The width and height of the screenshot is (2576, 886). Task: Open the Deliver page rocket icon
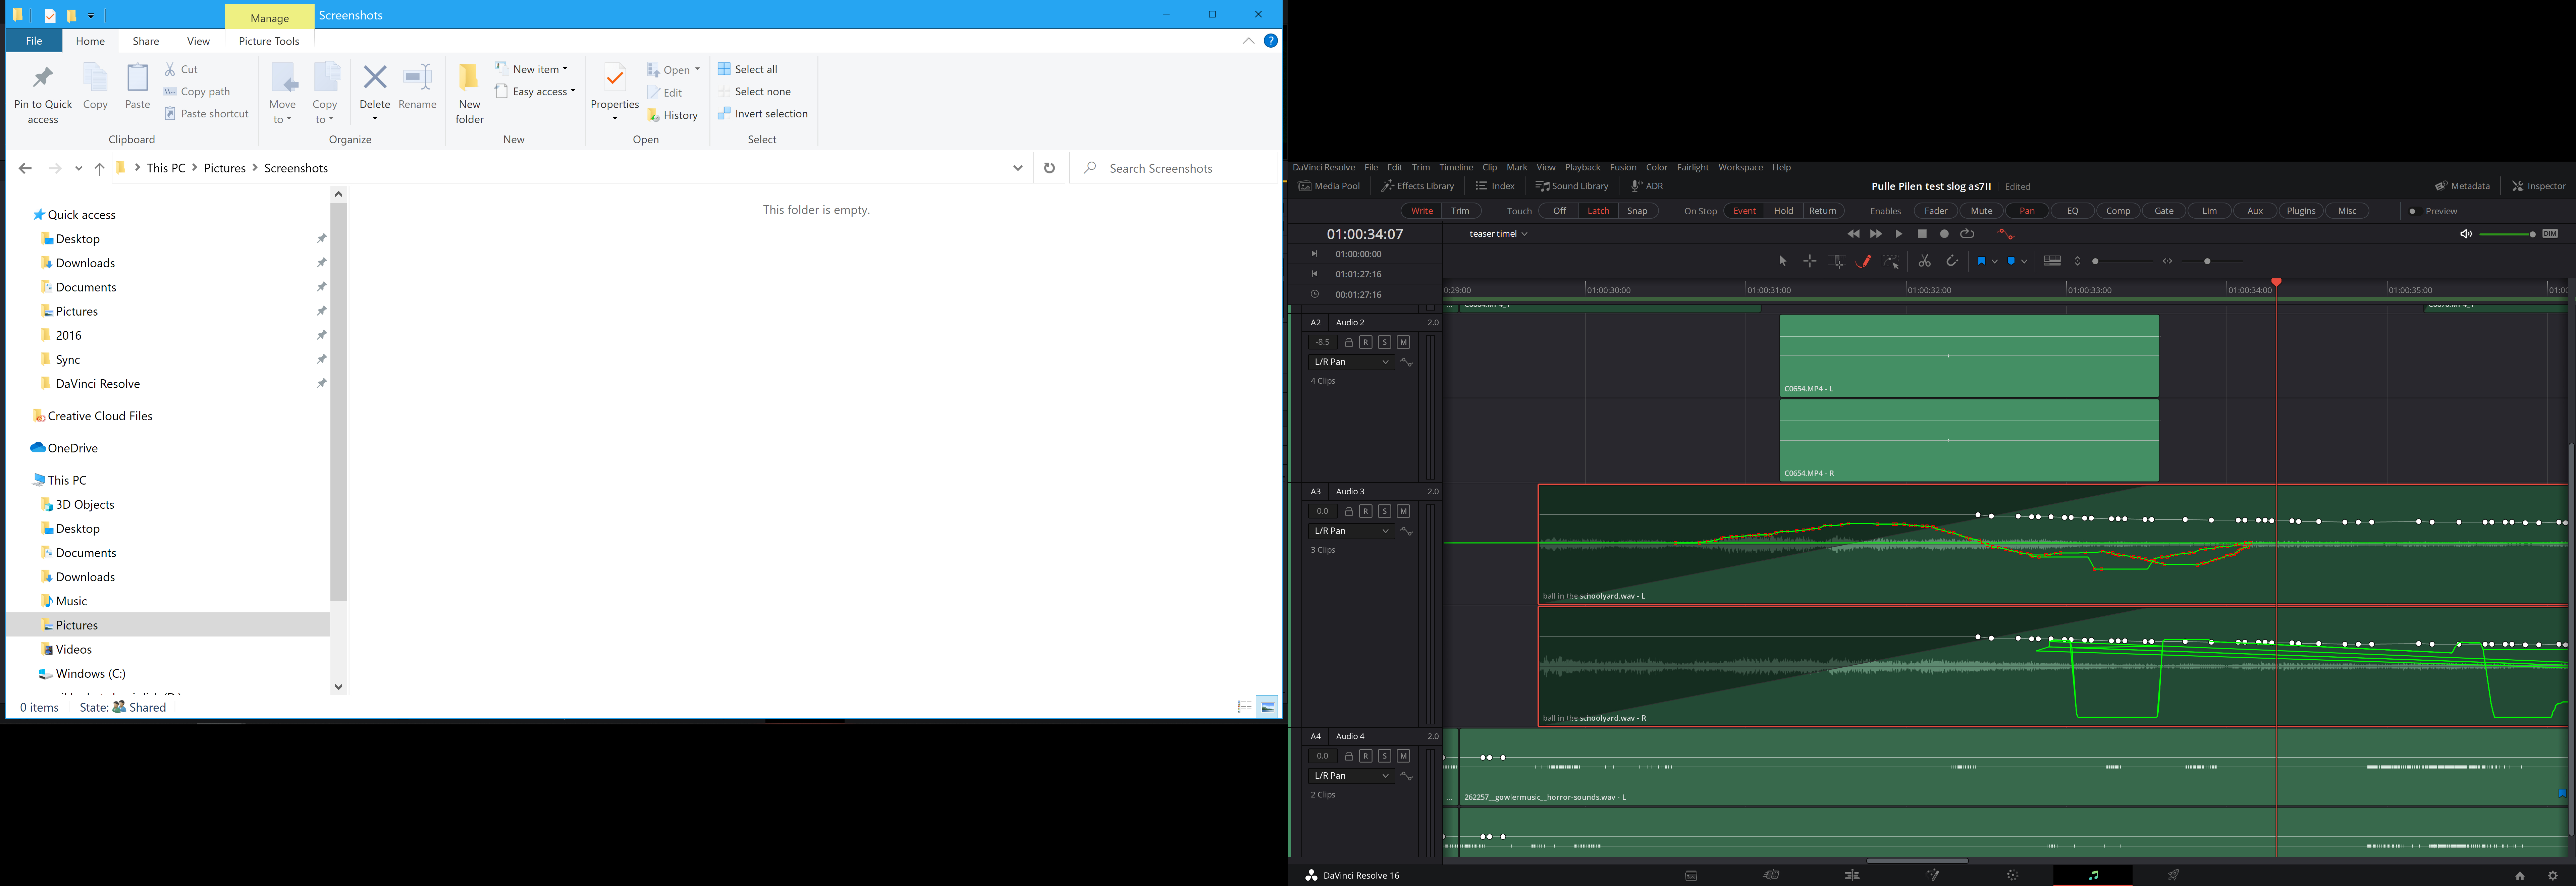[x=2173, y=875]
